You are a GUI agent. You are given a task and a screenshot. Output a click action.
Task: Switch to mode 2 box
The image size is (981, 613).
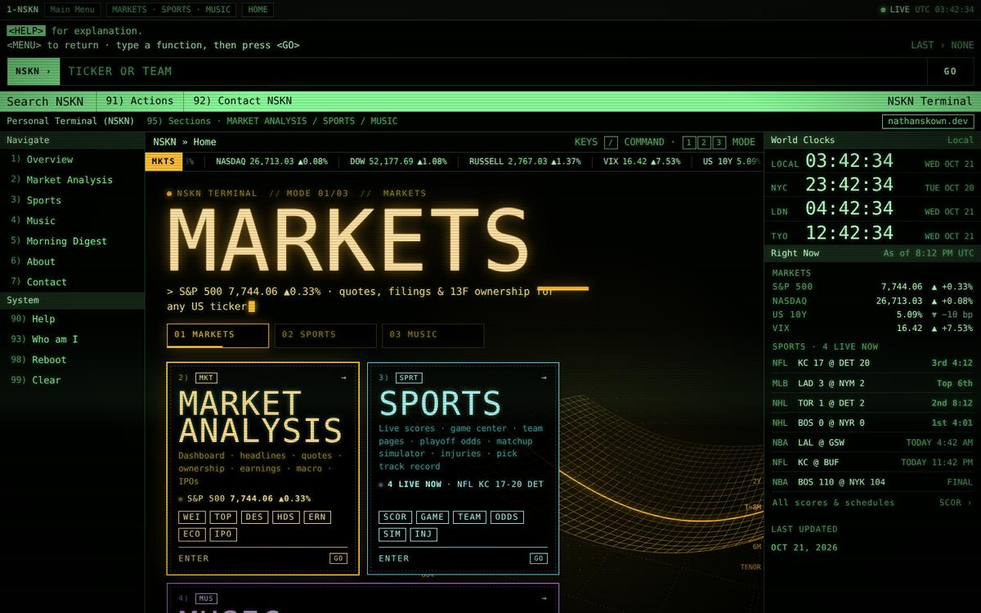tap(704, 142)
